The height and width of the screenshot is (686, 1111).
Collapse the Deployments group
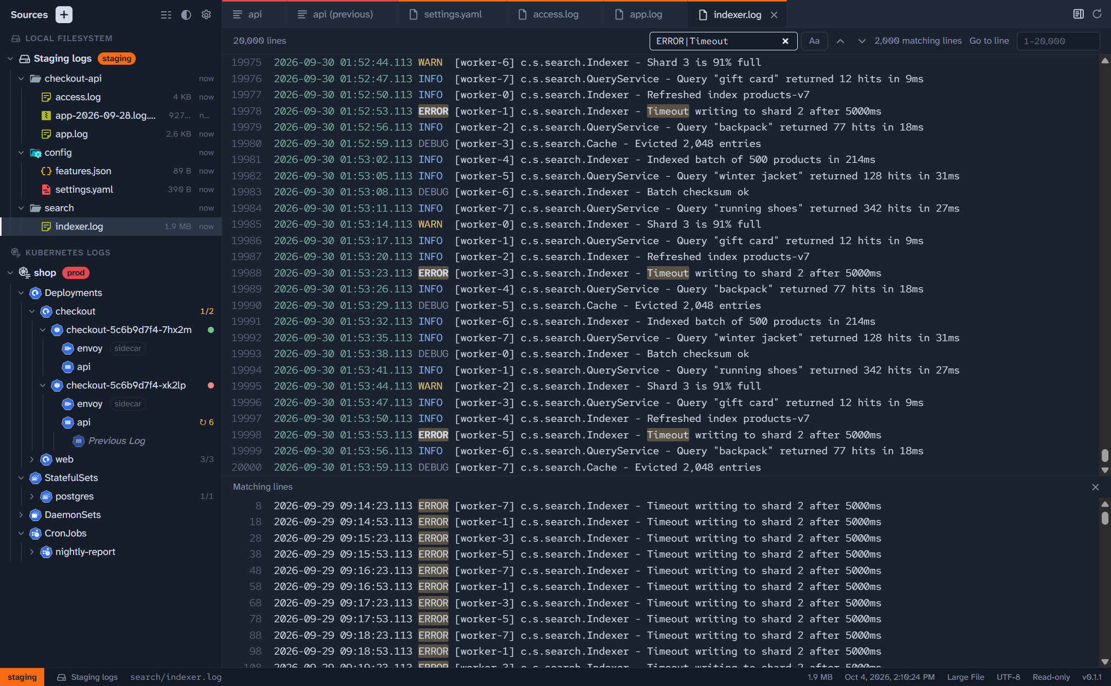coord(21,293)
